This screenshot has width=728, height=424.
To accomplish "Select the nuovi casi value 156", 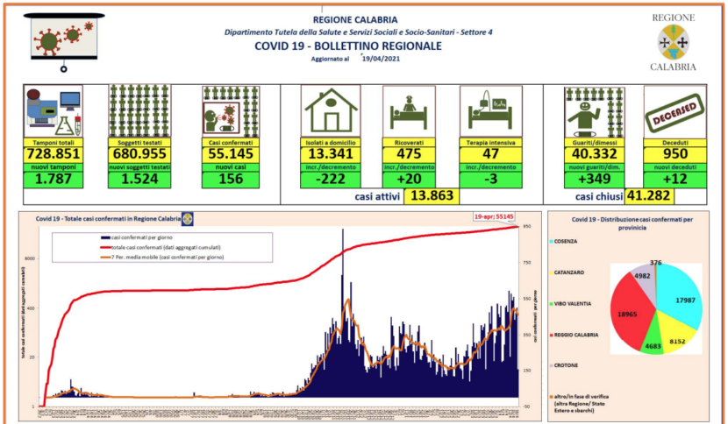I will 228,180.
